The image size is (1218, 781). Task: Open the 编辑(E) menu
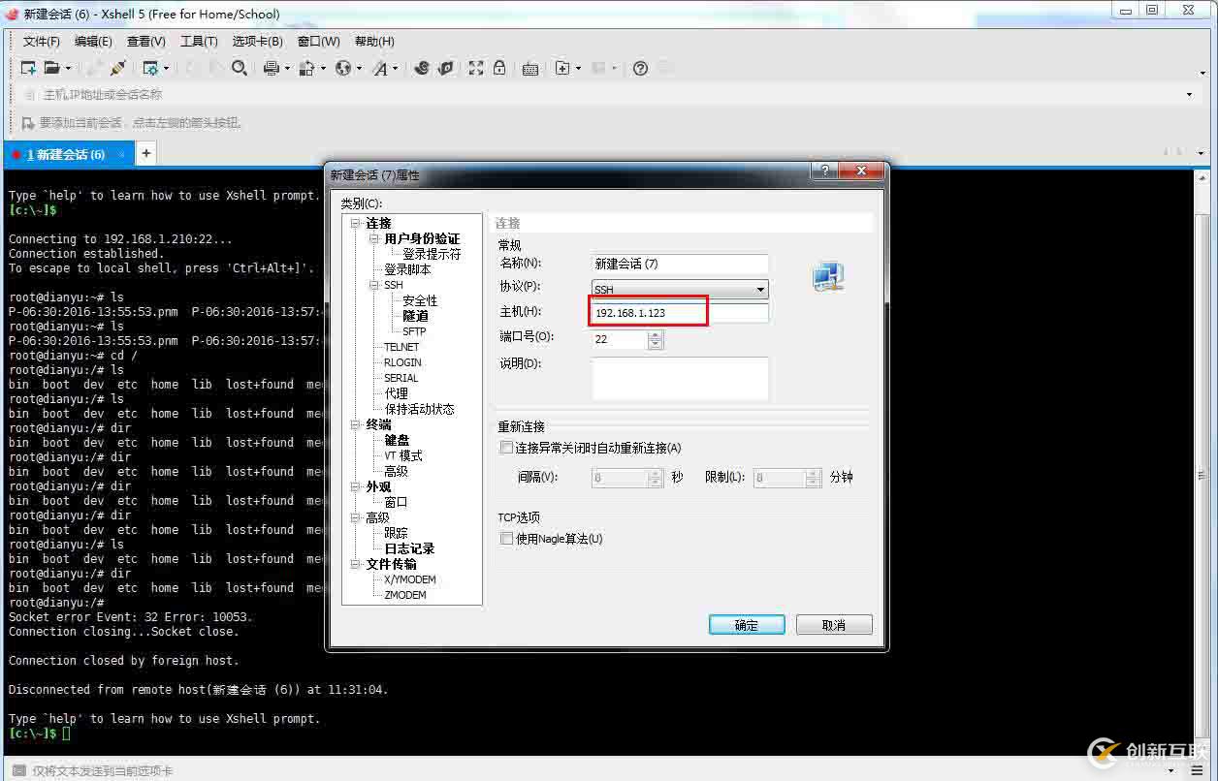pyautogui.click(x=93, y=42)
